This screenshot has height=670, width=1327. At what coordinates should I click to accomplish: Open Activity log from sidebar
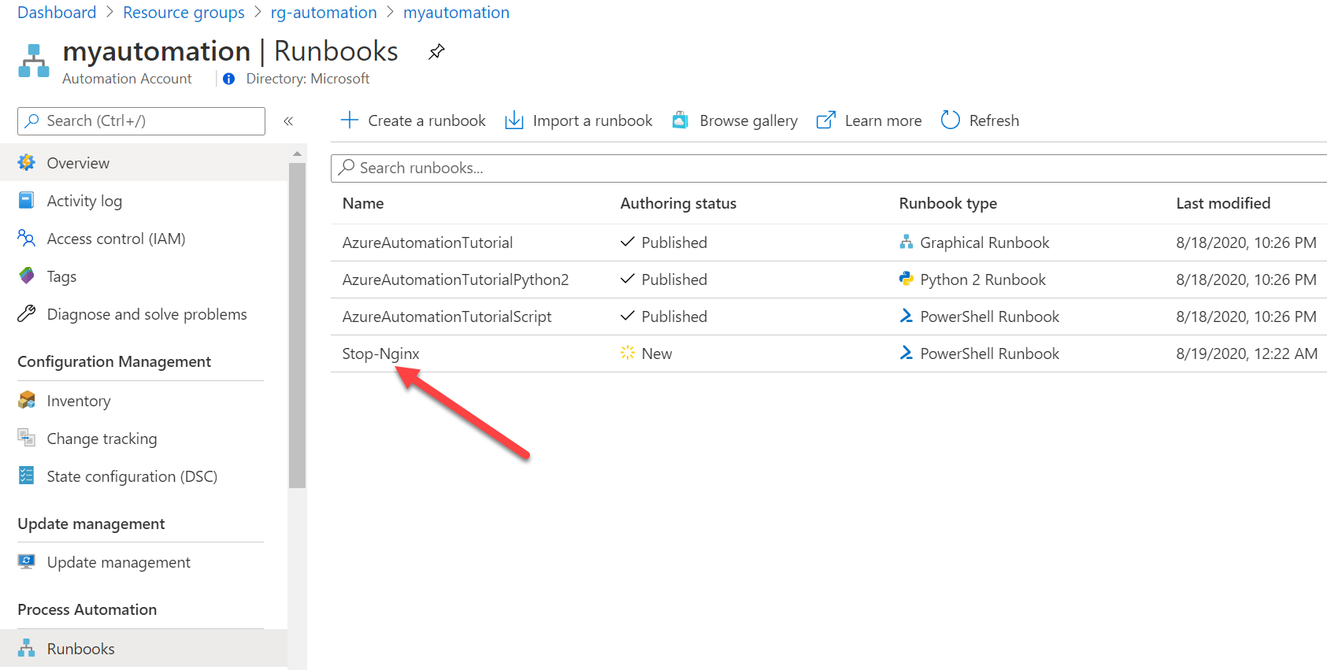coord(144,201)
